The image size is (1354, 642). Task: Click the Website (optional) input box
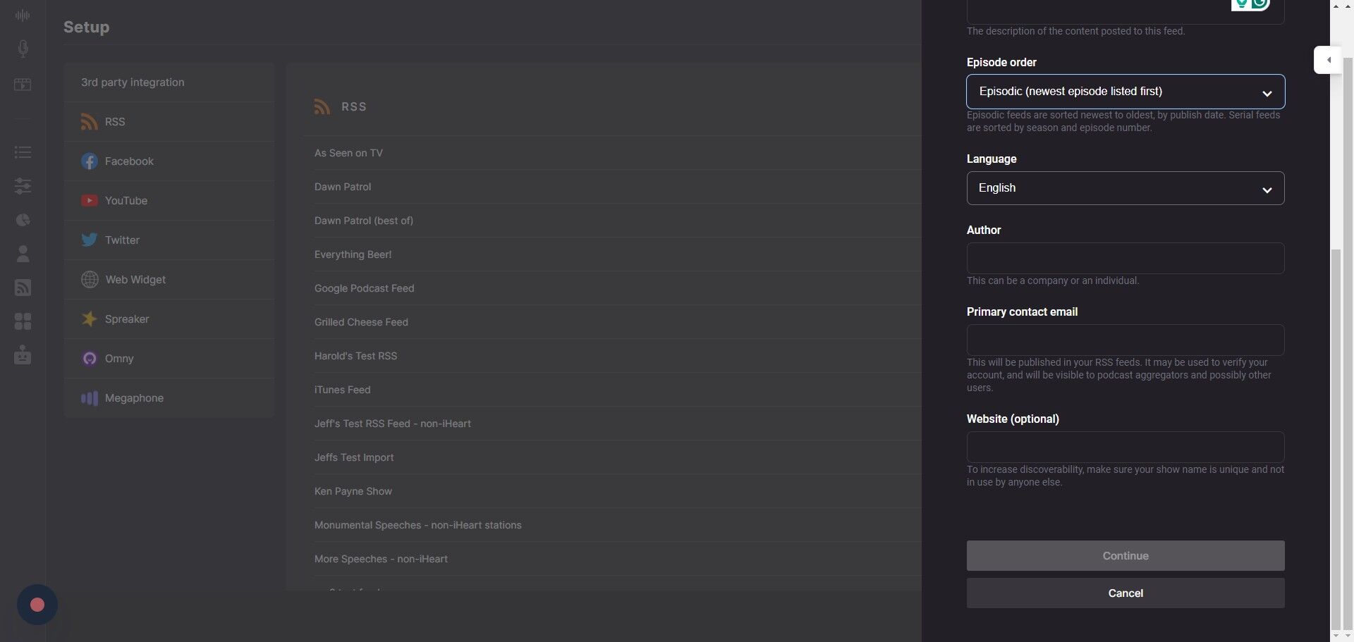click(1125, 447)
